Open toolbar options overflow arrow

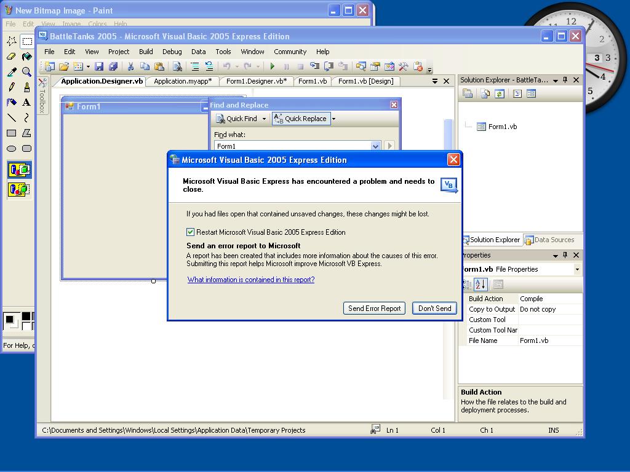tap(429, 69)
